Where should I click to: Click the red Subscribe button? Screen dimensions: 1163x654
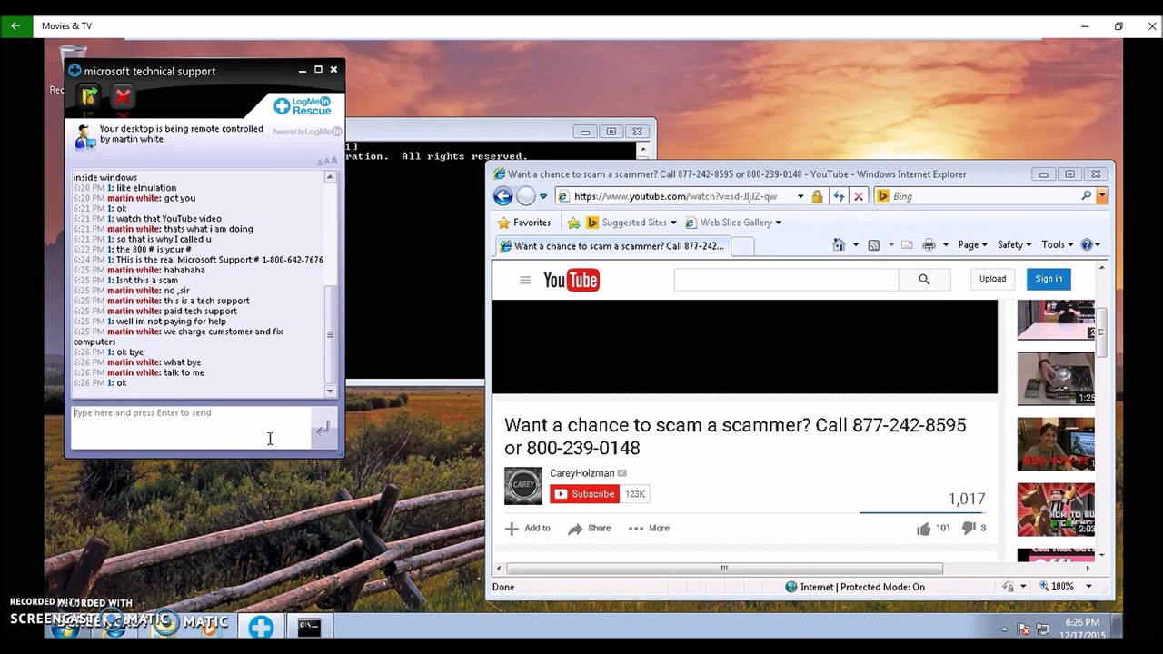click(x=584, y=494)
